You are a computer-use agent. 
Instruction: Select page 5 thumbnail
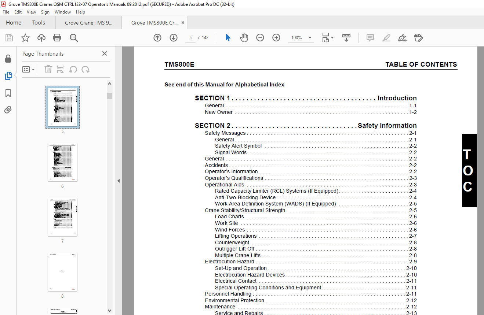(x=62, y=107)
